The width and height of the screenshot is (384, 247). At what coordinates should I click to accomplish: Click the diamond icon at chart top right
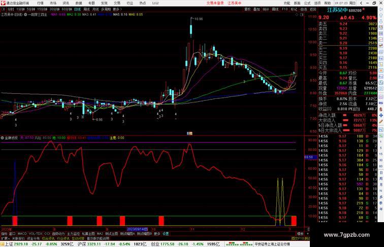pyautogui.click(x=297, y=15)
